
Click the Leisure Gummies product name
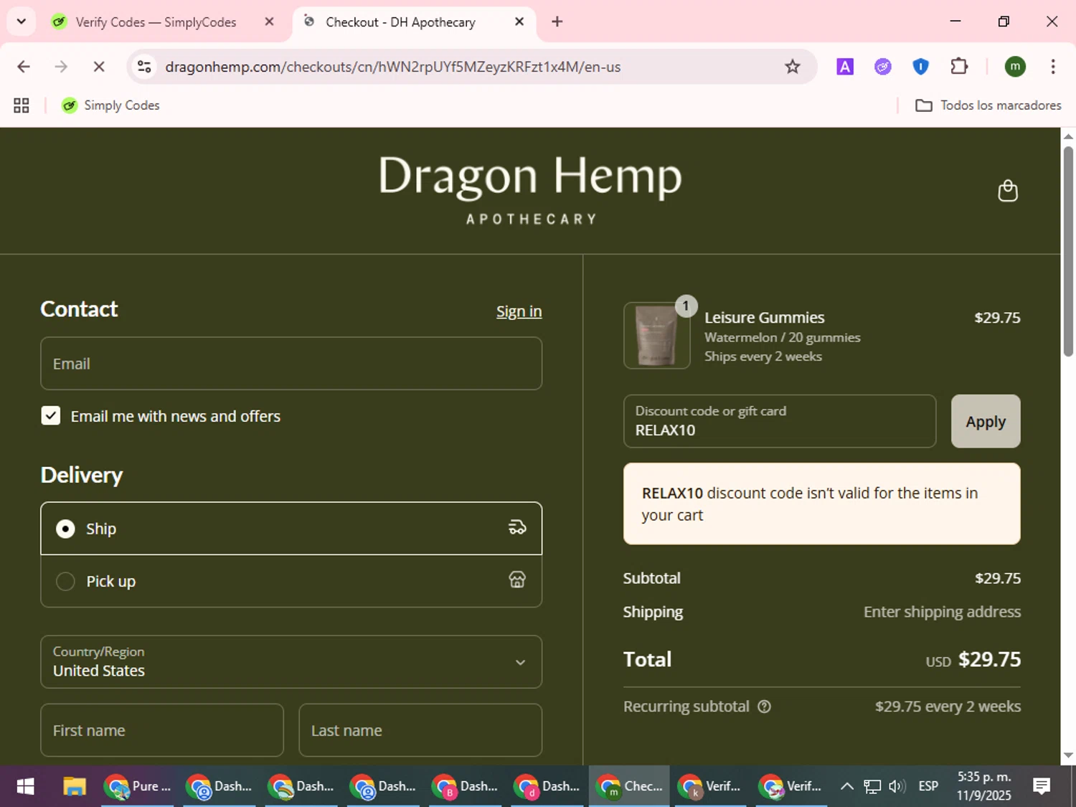pyautogui.click(x=764, y=317)
